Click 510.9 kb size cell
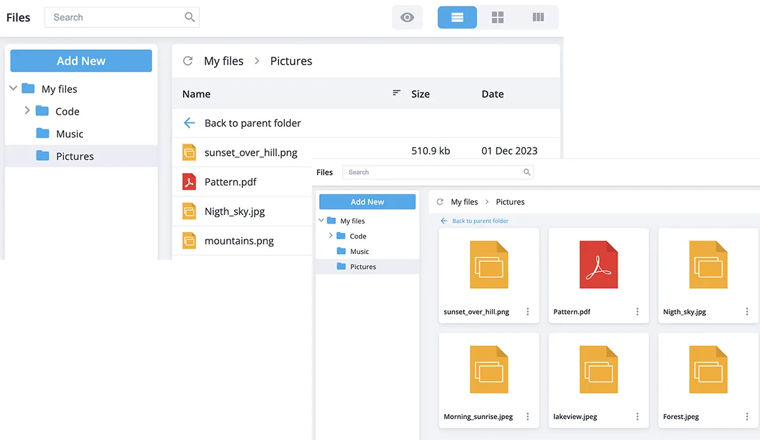This screenshot has width=760, height=440. tap(431, 151)
